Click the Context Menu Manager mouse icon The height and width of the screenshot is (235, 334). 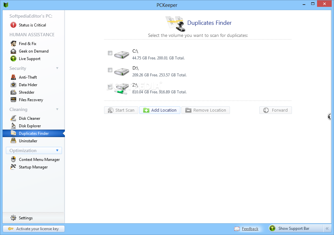13,159
